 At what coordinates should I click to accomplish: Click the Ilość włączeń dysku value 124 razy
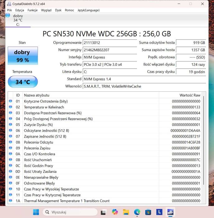pos(191,65)
